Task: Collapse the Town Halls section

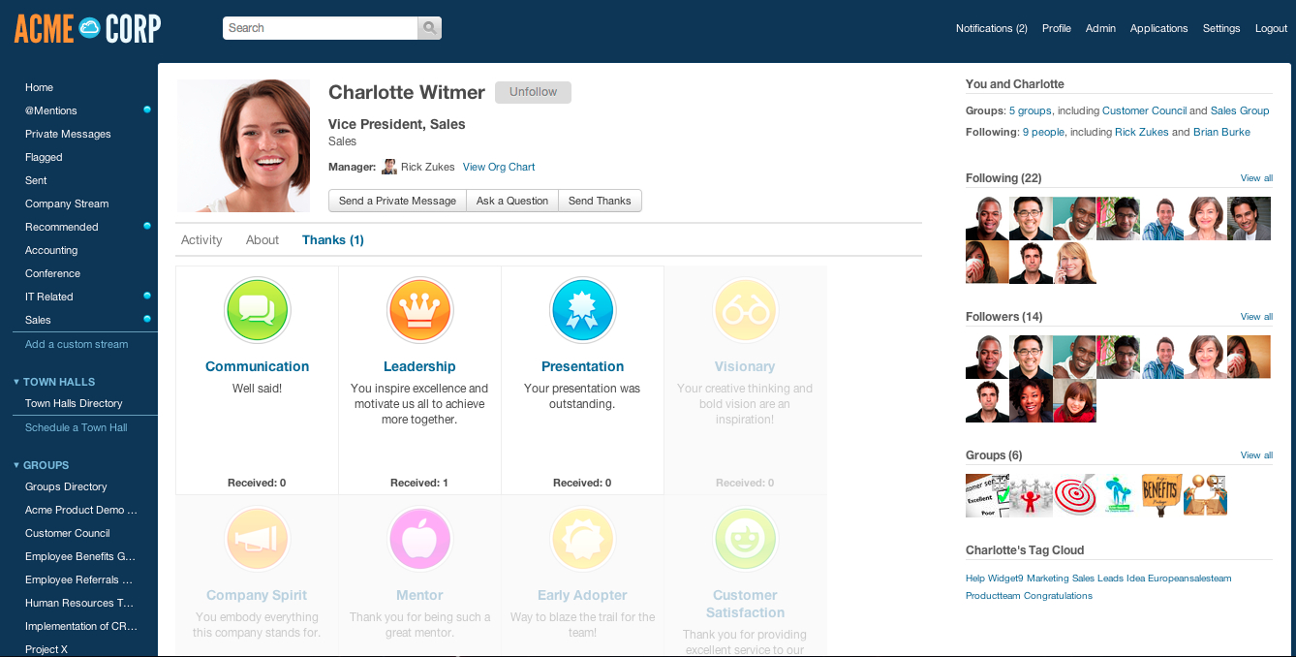Action: coord(15,382)
